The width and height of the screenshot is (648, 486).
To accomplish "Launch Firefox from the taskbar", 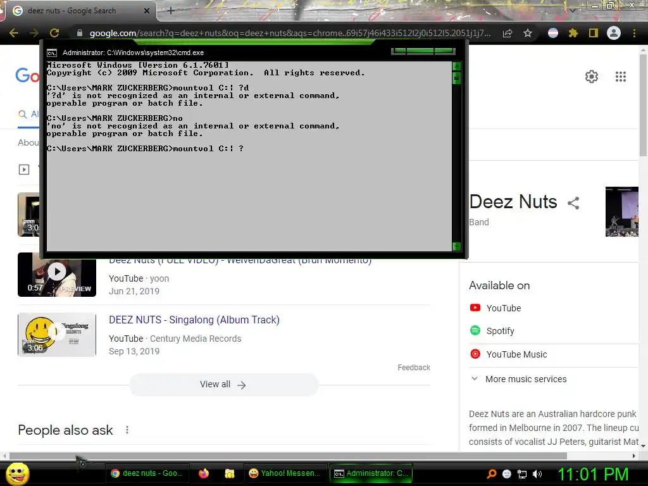I will [203, 473].
